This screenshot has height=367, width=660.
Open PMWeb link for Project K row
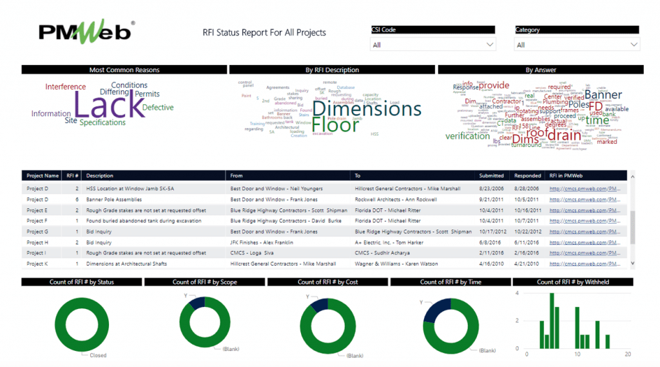point(585,264)
